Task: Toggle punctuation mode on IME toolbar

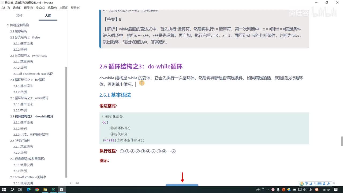Action: pyautogui.click(x=315, y=184)
